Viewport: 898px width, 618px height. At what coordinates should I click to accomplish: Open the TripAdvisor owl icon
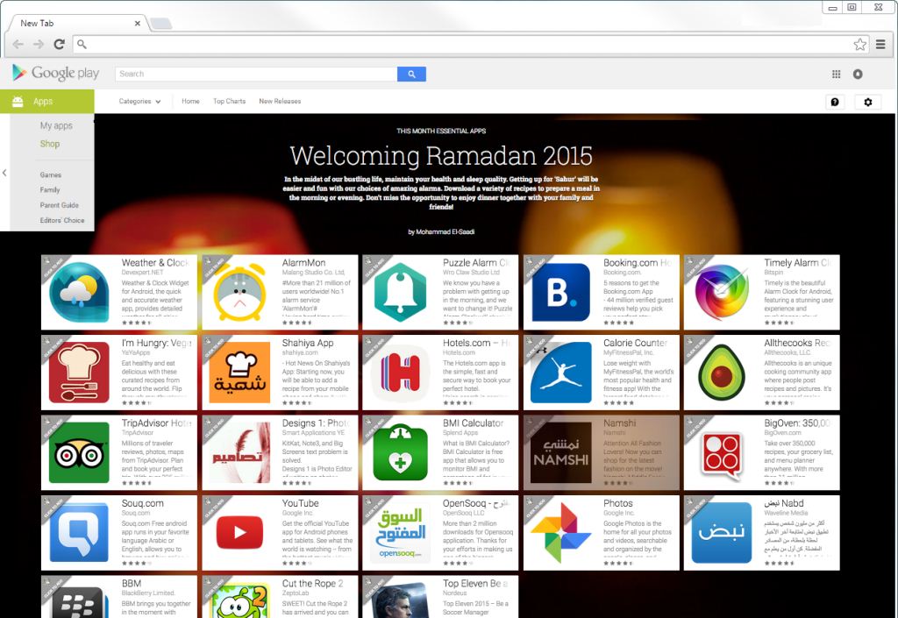point(77,451)
